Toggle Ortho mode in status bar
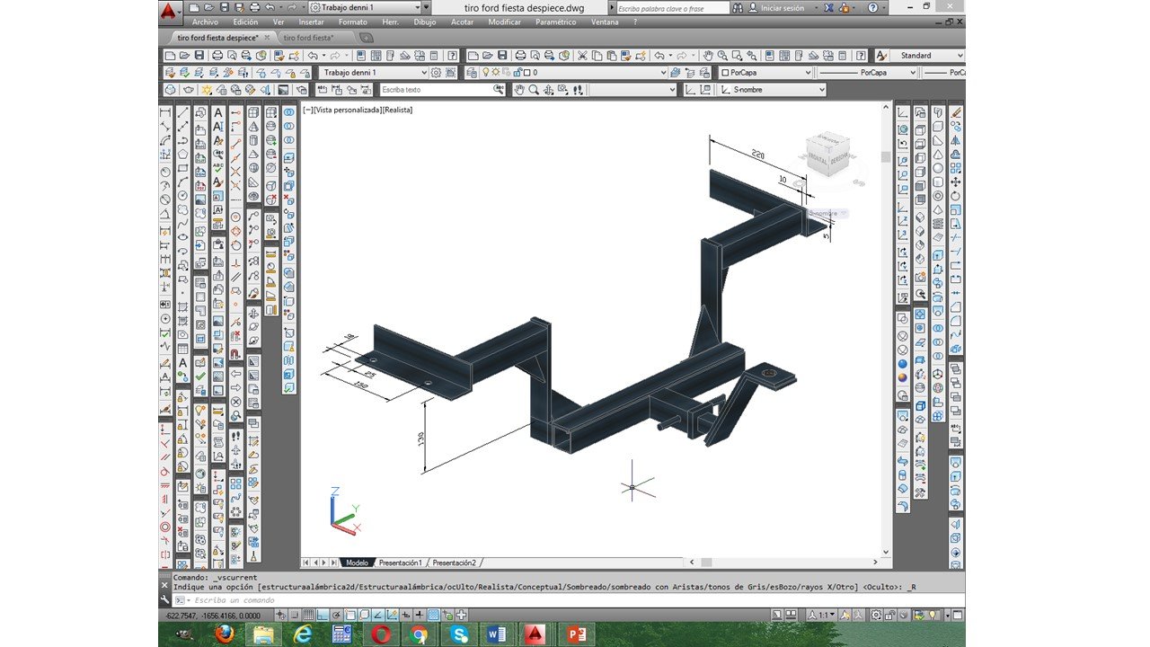The width and height of the screenshot is (1150, 647). click(x=323, y=615)
